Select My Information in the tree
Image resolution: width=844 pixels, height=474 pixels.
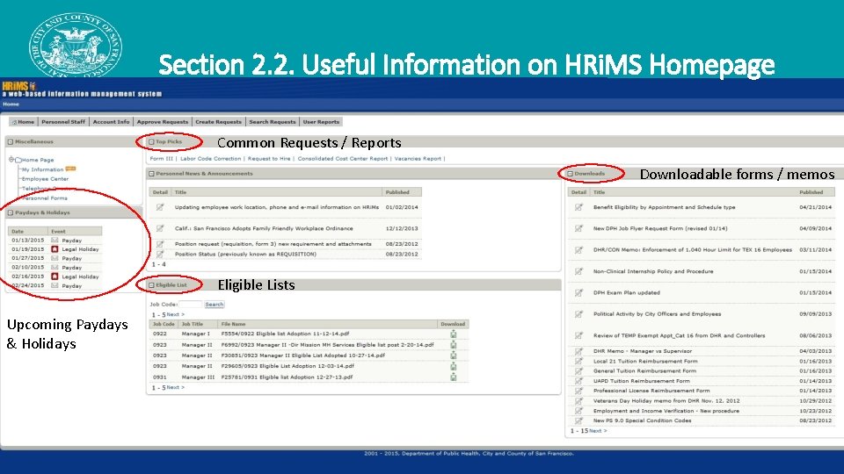[x=42, y=169]
